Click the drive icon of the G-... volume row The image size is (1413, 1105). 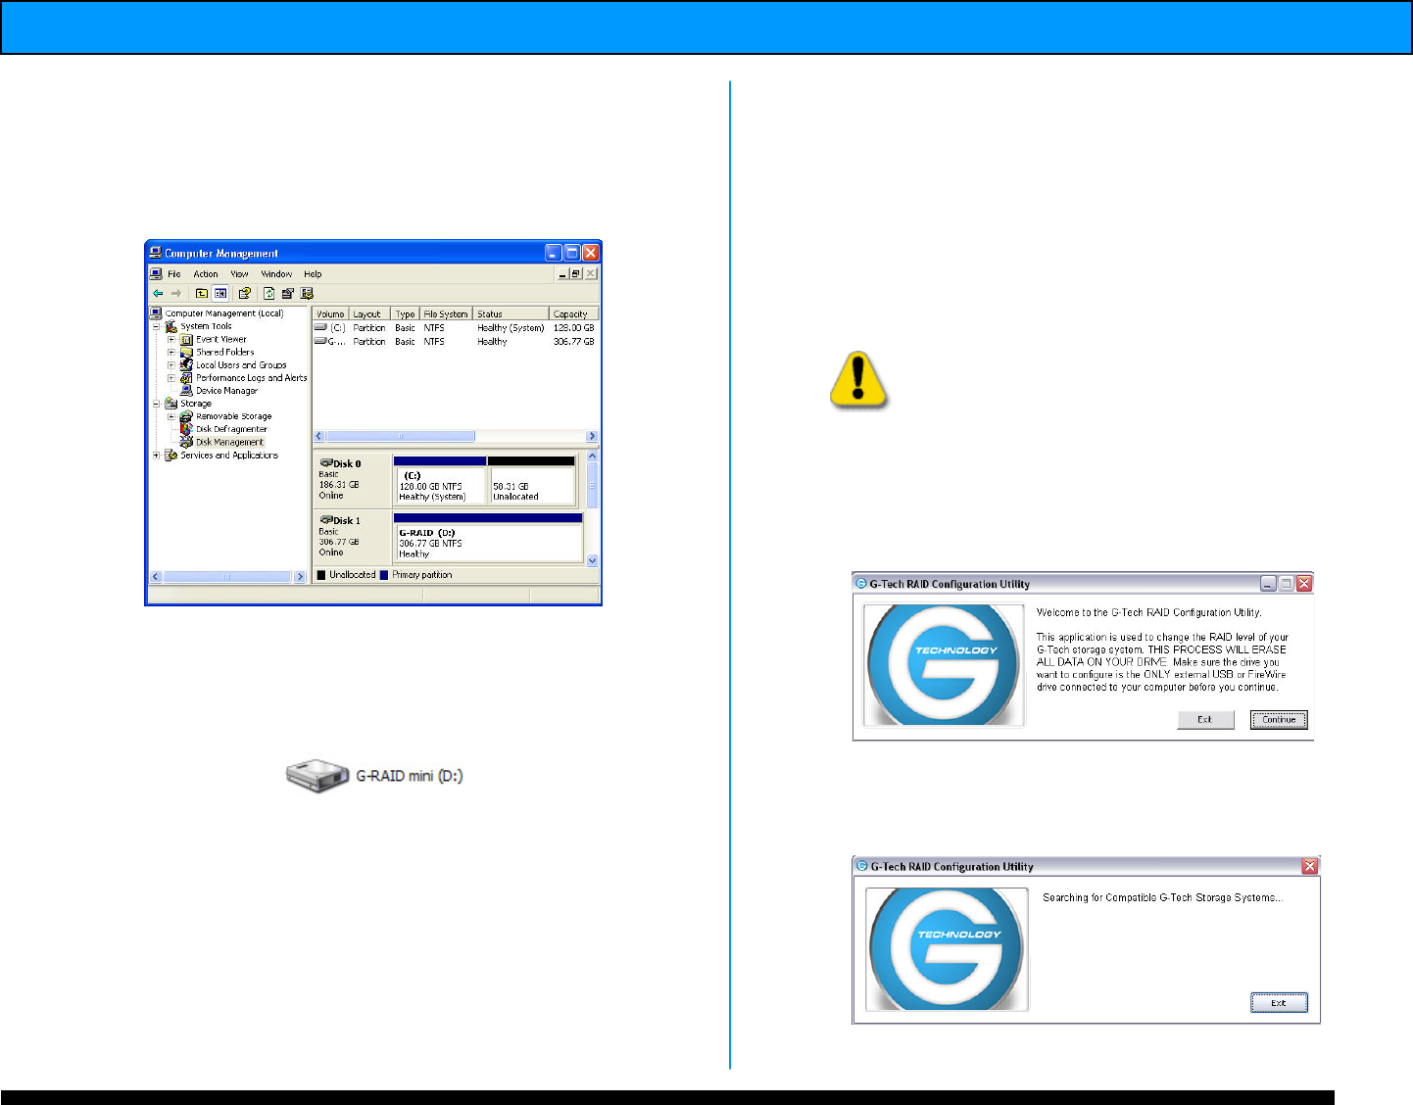(320, 341)
